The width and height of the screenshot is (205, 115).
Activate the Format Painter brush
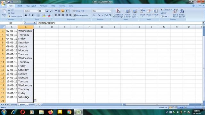(x=15, y=16)
